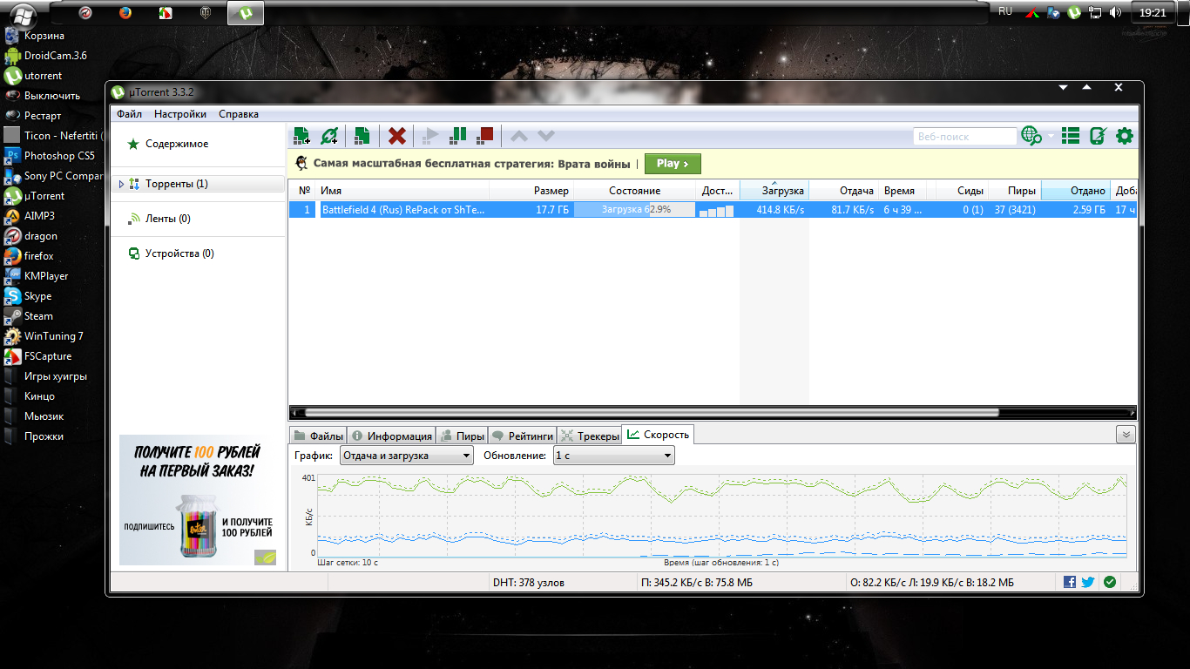Click the green Play button in banner
This screenshot has height=669, width=1190.
673,164
